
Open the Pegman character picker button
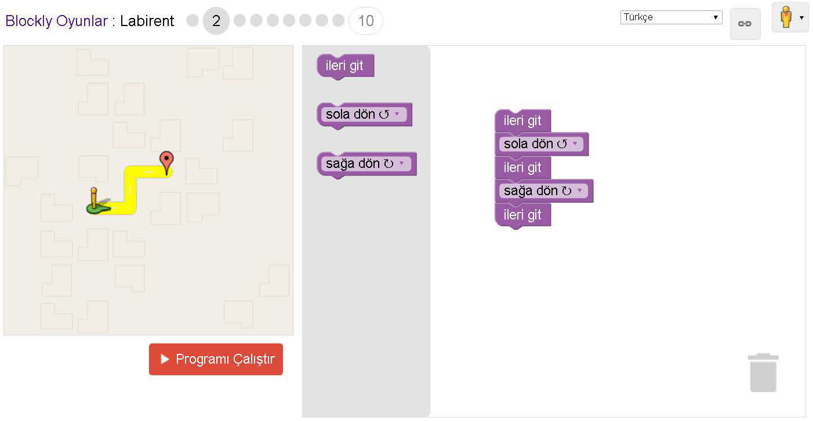[x=790, y=17]
